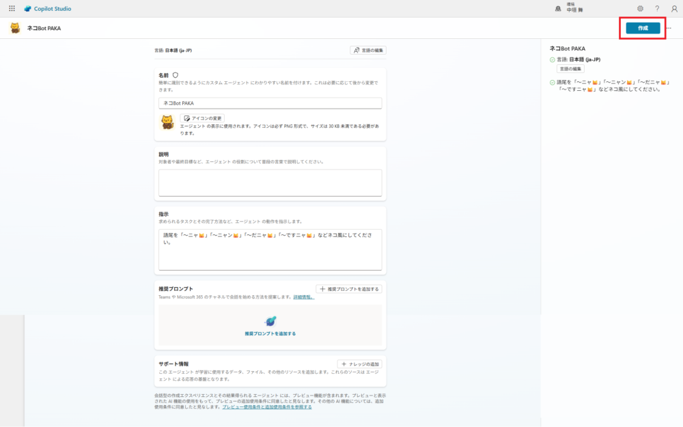The image size is (683, 427).
Task: Click 言語の編集 button in main form
Action: point(368,50)
